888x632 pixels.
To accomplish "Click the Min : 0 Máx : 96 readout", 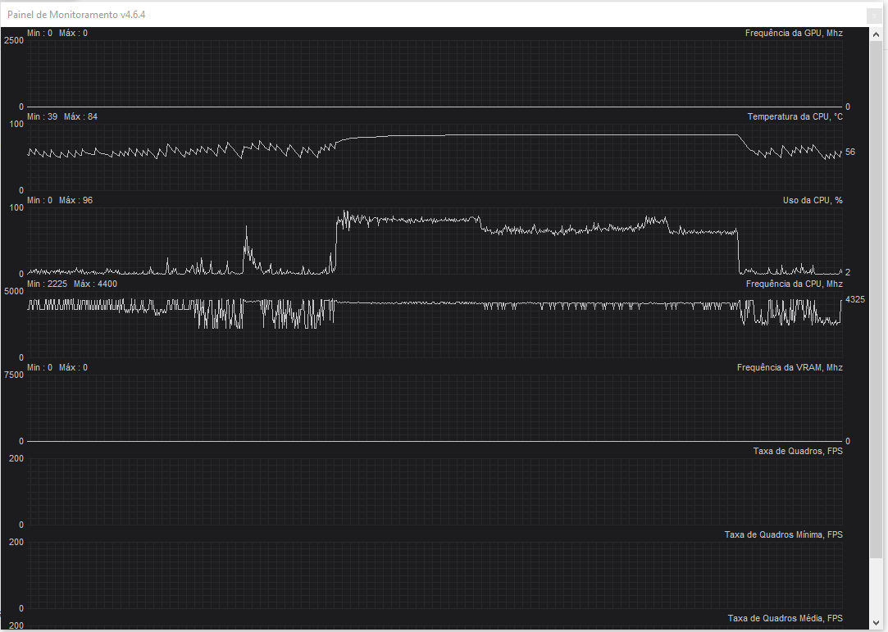I will point(60,201).
